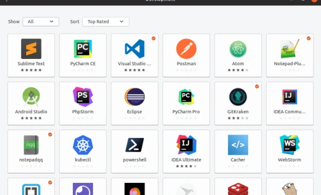
Task: Click the WebStorm name label
Action: pyautogui.click(x=289, y=160)
